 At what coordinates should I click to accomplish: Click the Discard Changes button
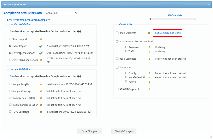point(123,131)
